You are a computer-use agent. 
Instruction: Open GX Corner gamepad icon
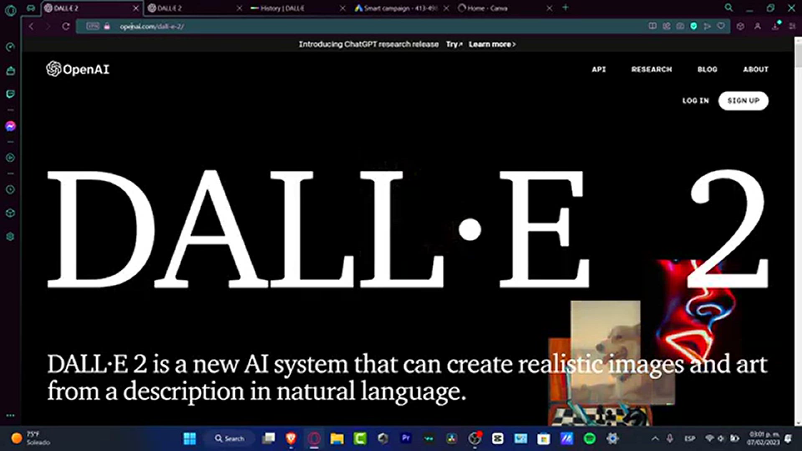tap(31, 8)
